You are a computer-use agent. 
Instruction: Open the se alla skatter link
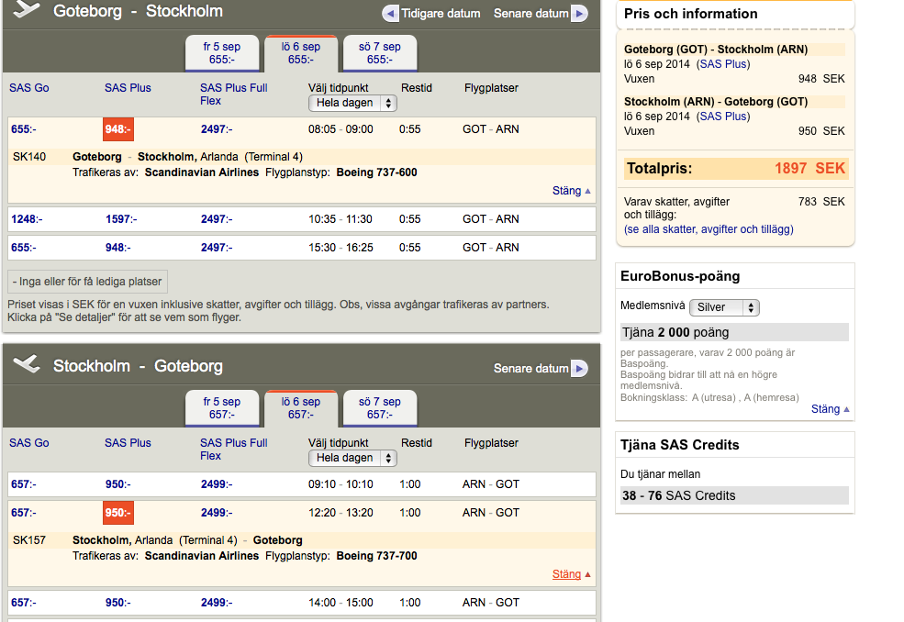point(709,229)
